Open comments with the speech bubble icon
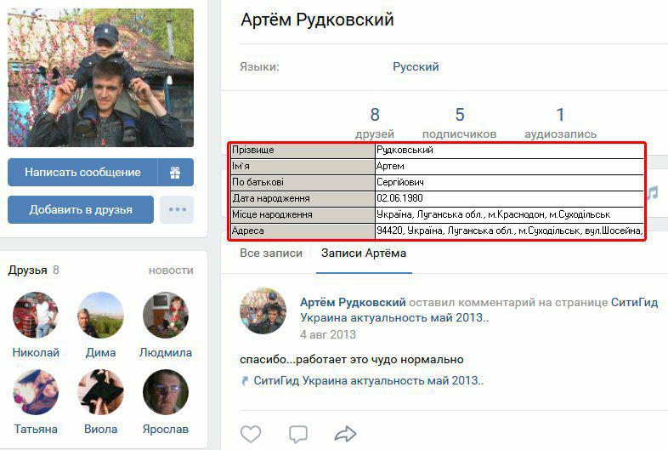 pos(297,434)
